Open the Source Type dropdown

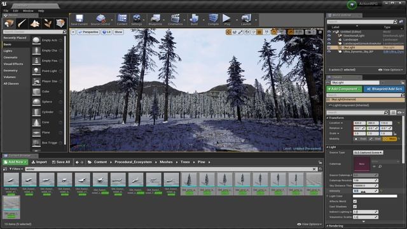pos(368,153)
